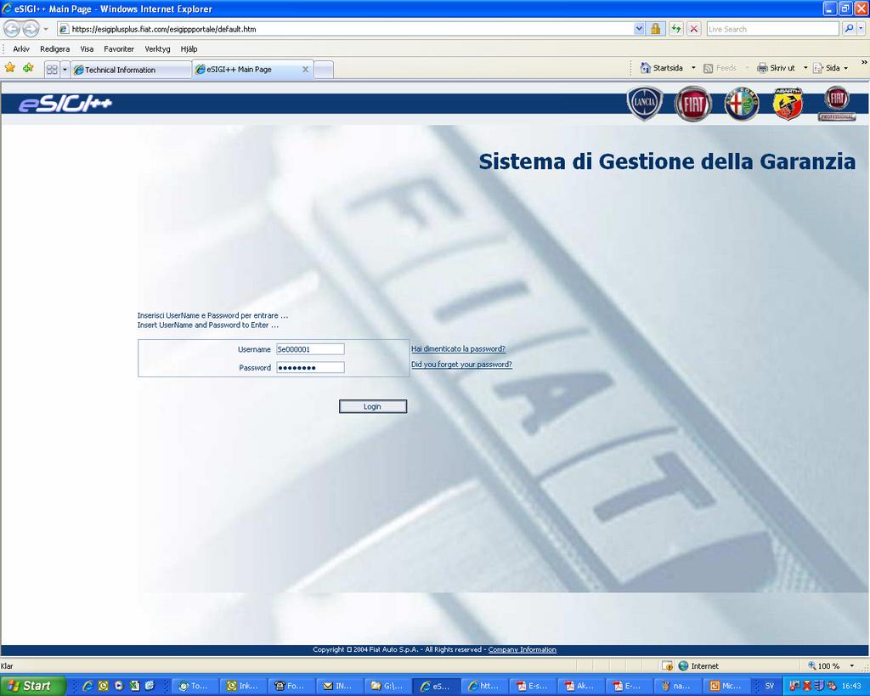This screenshot has width=870, height=696.
Task: Open Favorites Center star icon
Action: (x=10, y=68)
